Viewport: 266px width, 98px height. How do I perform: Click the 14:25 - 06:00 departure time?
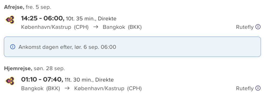tap(43, 18)
